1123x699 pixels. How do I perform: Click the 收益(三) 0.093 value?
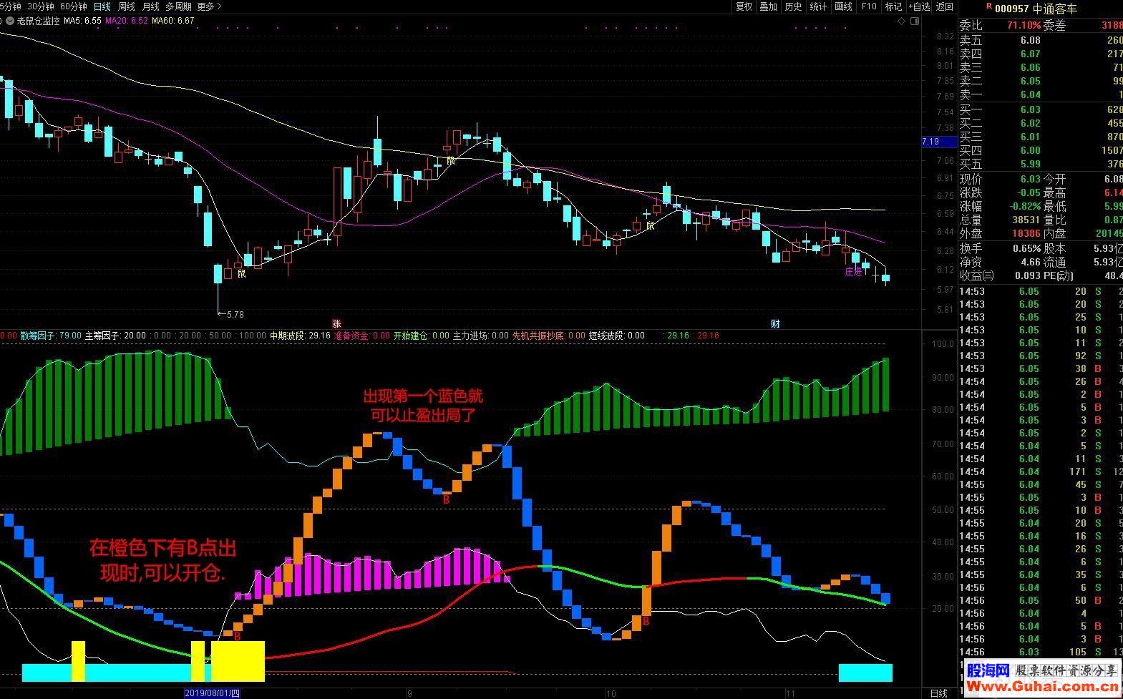click(x=1028, y=275)
